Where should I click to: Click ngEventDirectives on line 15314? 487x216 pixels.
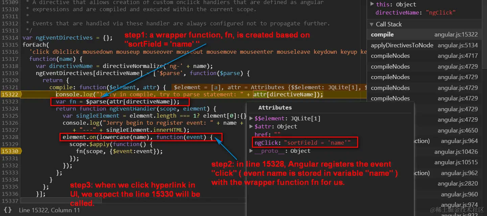pyautogui.click(x=64, y=38)
